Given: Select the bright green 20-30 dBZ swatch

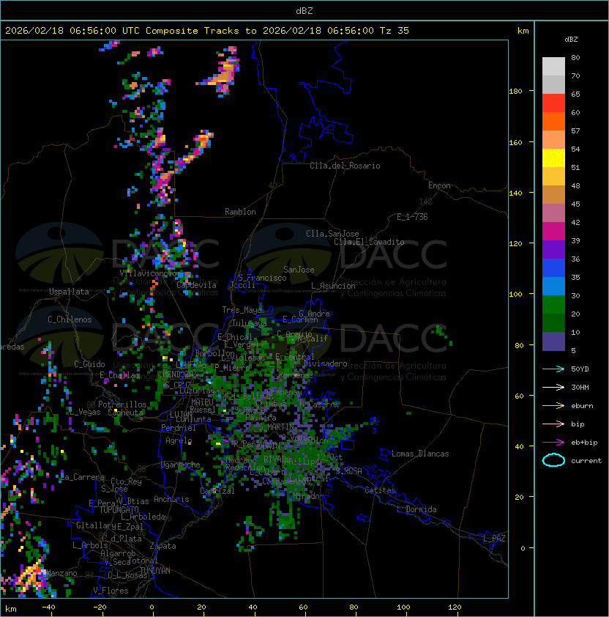Looking at the screenshot, I should (553, 305).
